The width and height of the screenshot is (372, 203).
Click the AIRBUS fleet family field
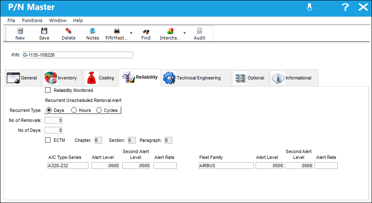point(226,166)
